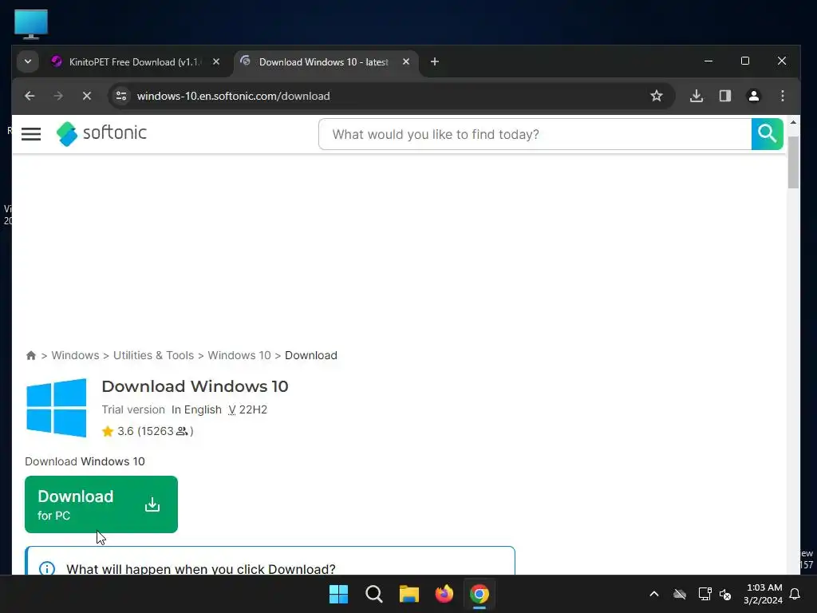Show hidden system tray icons chevron

point(654,594)
